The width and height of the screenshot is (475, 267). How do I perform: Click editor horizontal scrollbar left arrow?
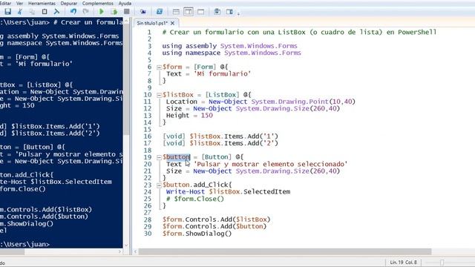click(136, 251)
